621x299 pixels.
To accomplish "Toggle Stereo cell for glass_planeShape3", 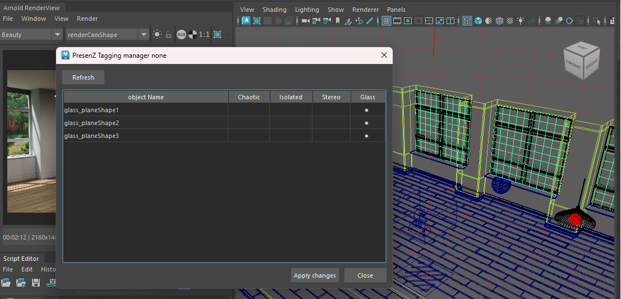I will 331,136.
